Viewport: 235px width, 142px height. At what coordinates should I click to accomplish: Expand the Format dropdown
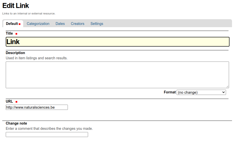201,92
